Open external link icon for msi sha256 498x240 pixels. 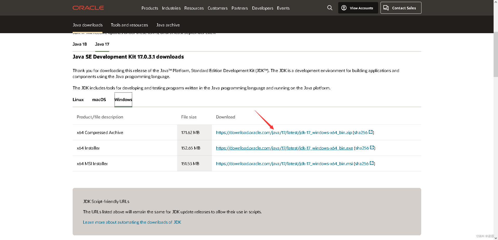372,163
